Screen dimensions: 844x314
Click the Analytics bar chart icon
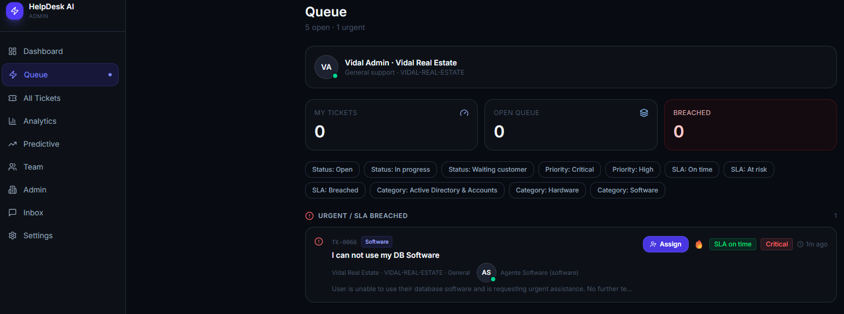[x=13, y=121]
